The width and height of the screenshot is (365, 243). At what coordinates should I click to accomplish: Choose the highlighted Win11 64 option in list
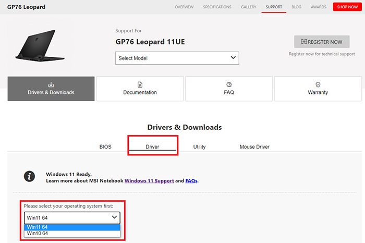[x=72, y=227]
